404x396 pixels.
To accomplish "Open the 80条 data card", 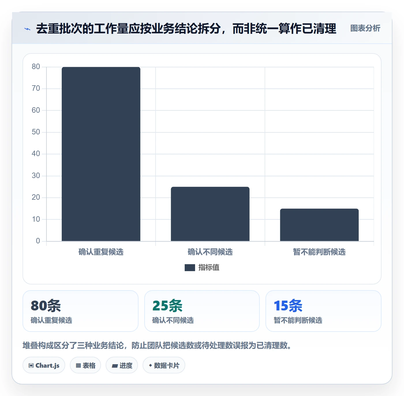I will click(x=81, y=311).
